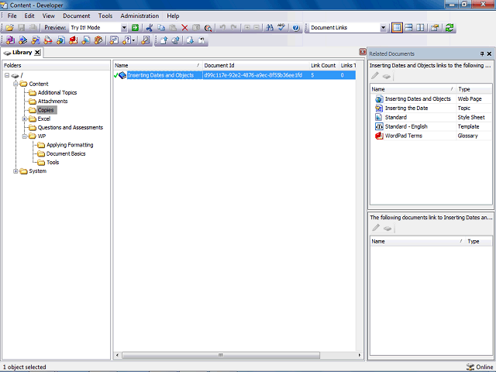Open the dropdown arrow beside the question-mark icon

[x=133, y=40]
